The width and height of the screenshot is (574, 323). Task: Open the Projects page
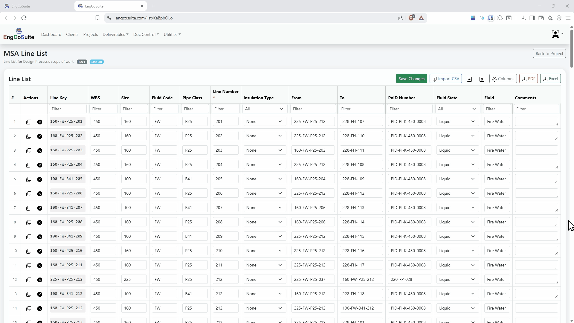point(91,34)
